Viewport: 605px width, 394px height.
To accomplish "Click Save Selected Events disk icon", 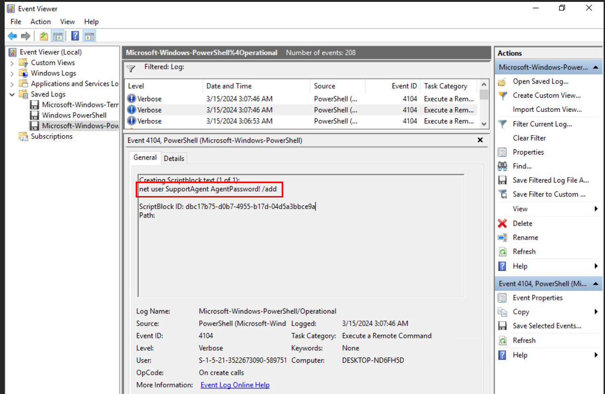I will 503,326.
